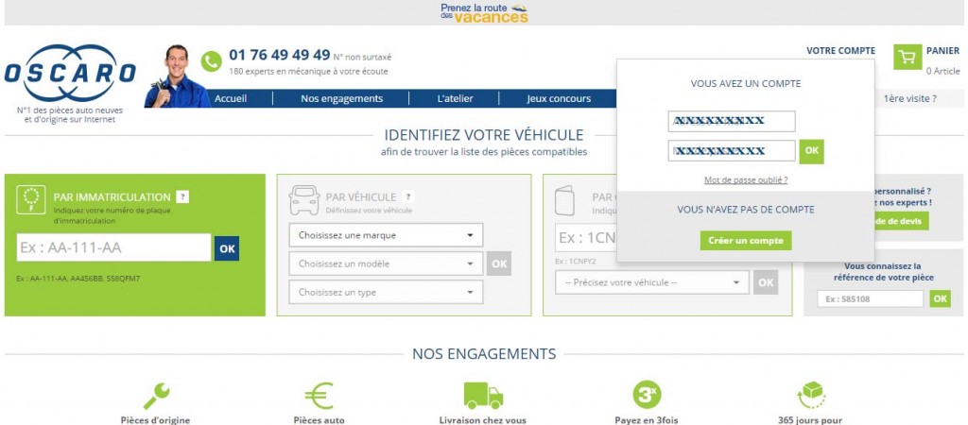Screen dimensions: 968x425
Task: Click the wrench icon for Pièces d'origine
Action: click(156, 396)
